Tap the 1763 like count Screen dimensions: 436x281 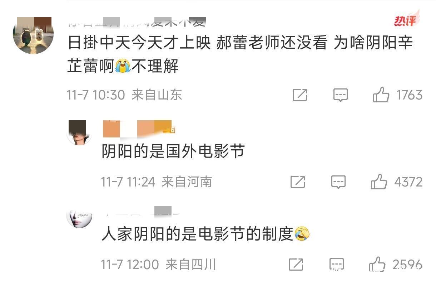pos(410,95)
